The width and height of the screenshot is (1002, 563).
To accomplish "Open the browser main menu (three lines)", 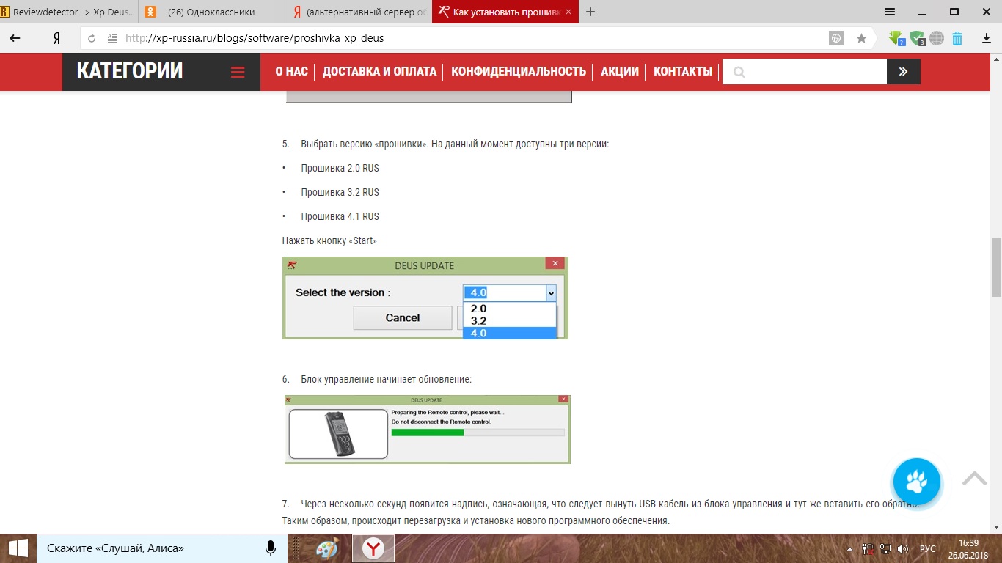I will 890,12.
